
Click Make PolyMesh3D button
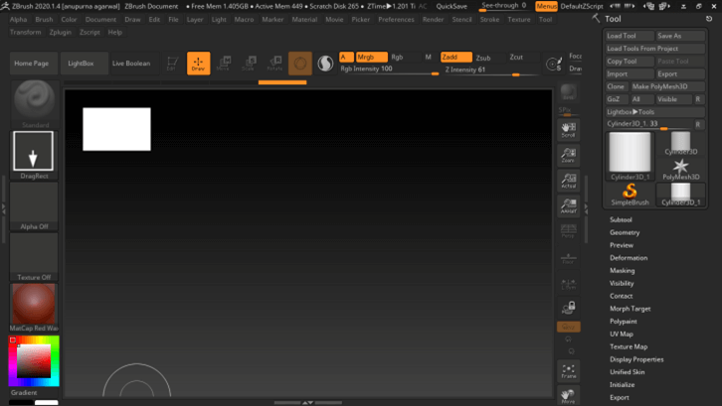[668, 86]
